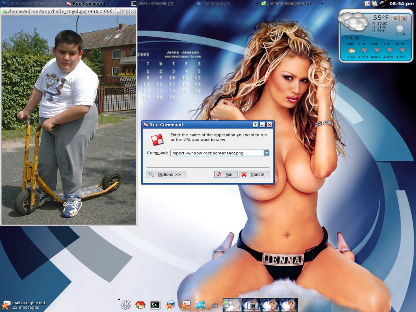Click the image viewer window titlebar icon
Screen dimensions: 416x312
[x=4, y=11]
